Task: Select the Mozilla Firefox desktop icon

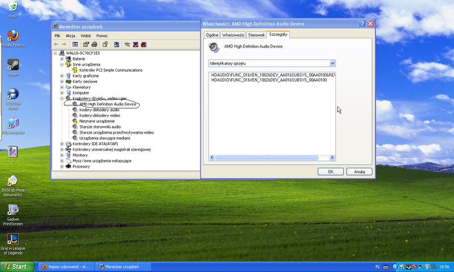Action: [12, 38]
